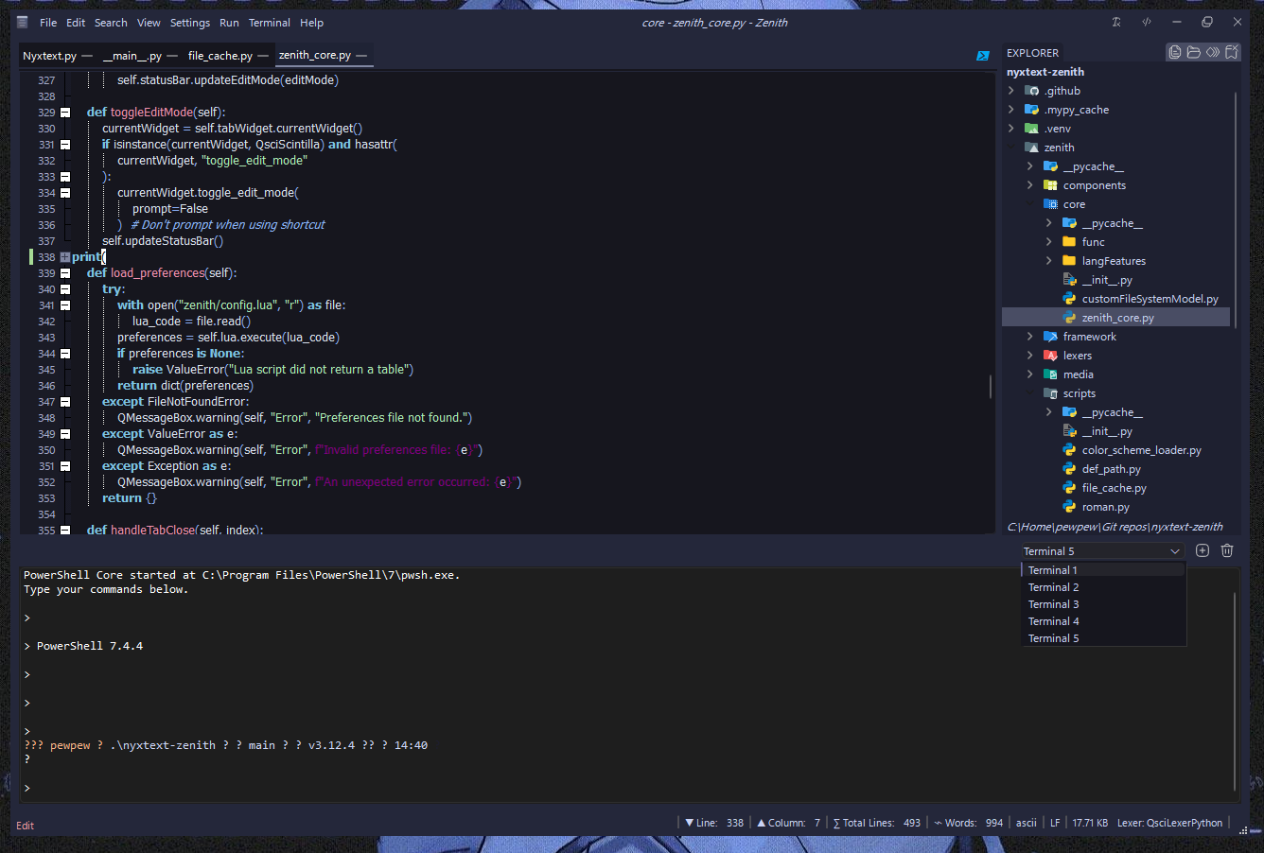This screenshot has height=853, width=1264.
Task: Select Terminal 3 from the list
Action: [x=1054, y=604]
